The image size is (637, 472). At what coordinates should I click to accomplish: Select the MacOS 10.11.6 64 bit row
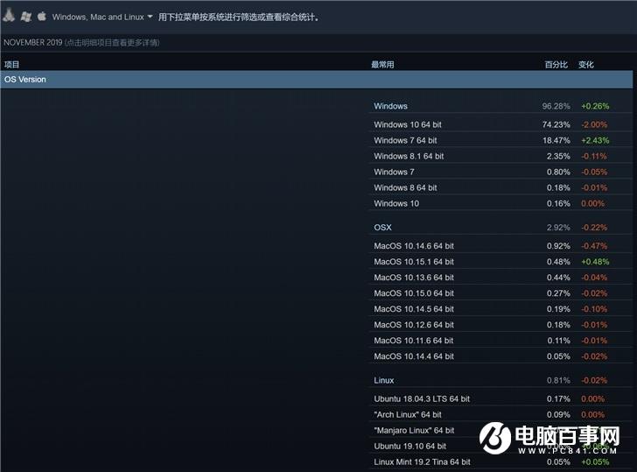(500, 341)
